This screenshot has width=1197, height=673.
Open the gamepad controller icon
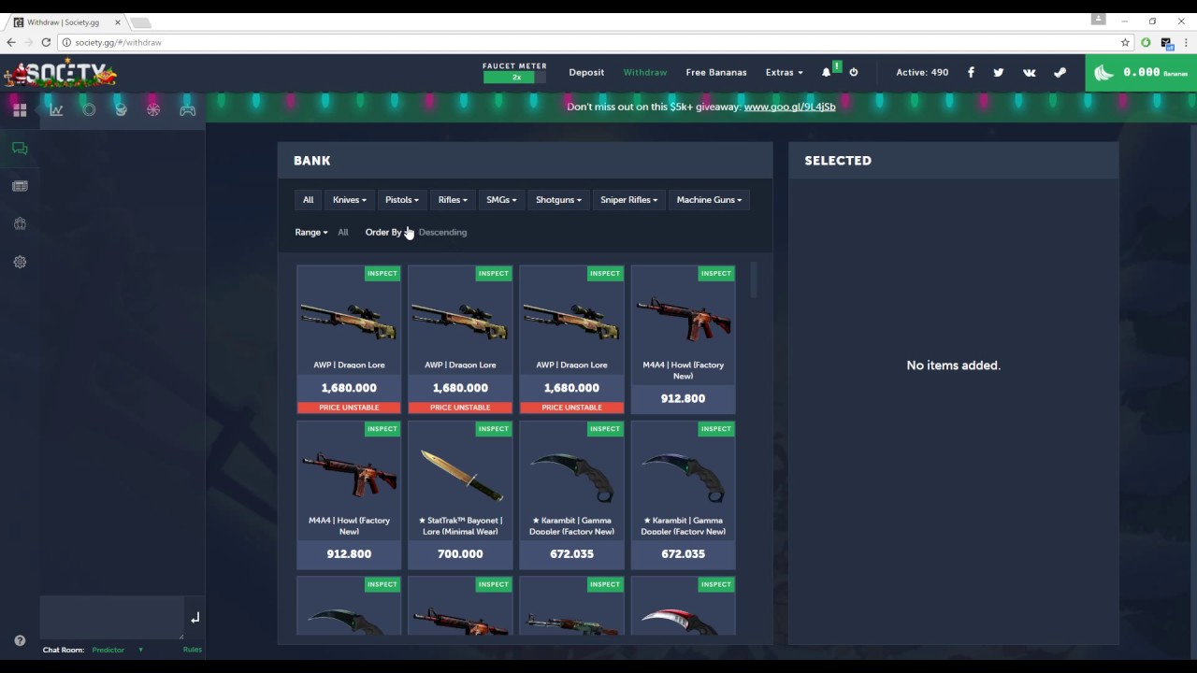188,109
